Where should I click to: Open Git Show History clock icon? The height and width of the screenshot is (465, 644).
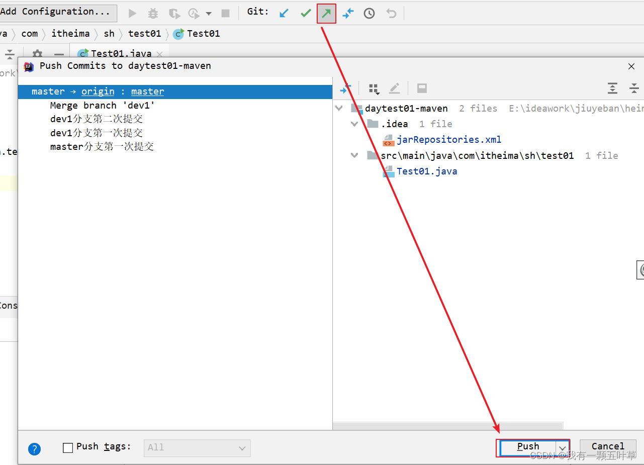tap(370, 14)
